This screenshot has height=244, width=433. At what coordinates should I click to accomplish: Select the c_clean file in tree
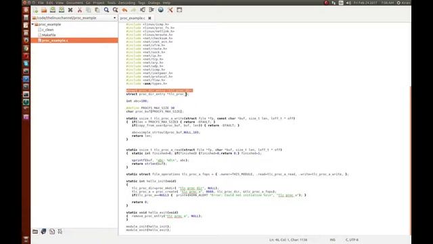(48, 30)
